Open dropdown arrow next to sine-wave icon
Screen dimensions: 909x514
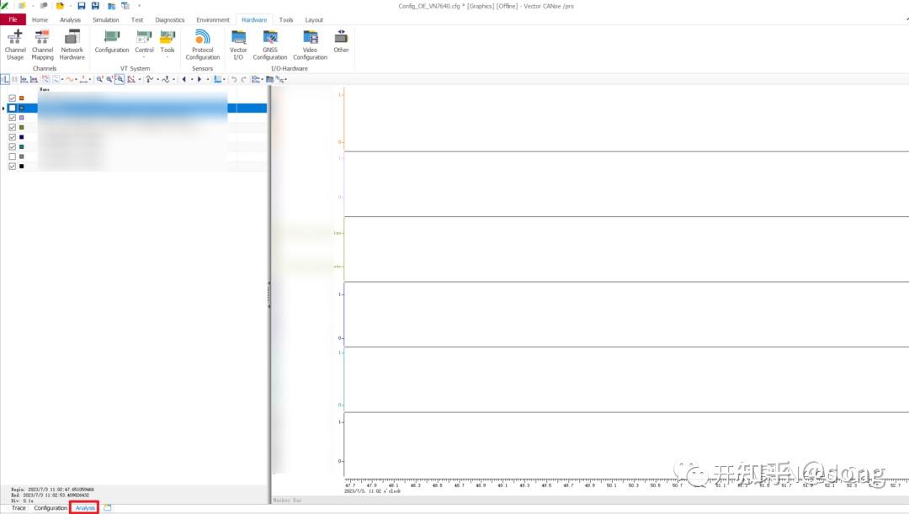pyautogui.click(x=76, y=79)
